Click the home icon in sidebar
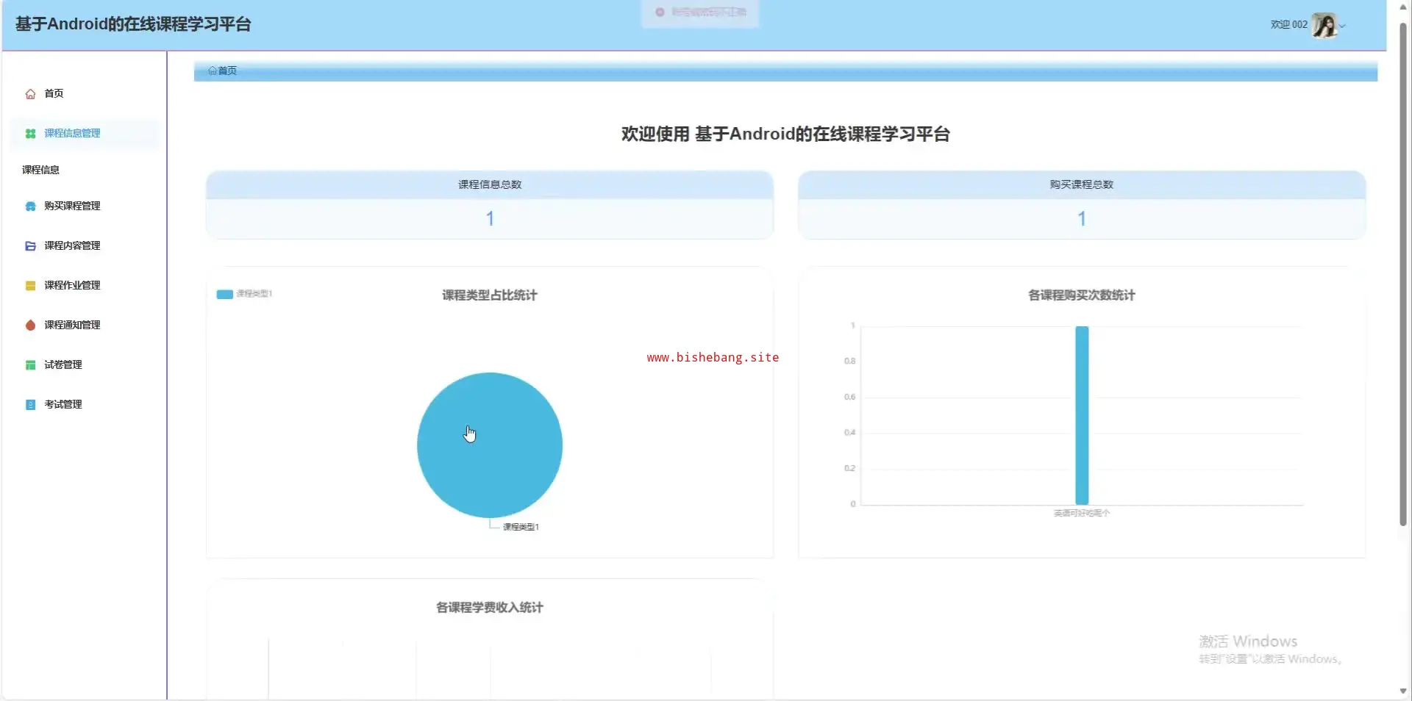Screen dimensions: 1412x701 30,94
